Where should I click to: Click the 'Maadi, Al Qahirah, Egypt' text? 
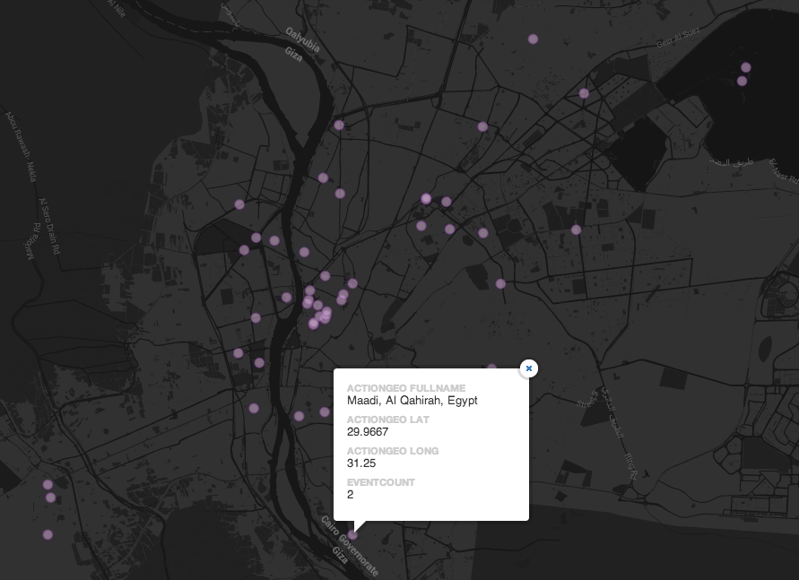click(x=412, y=401)
